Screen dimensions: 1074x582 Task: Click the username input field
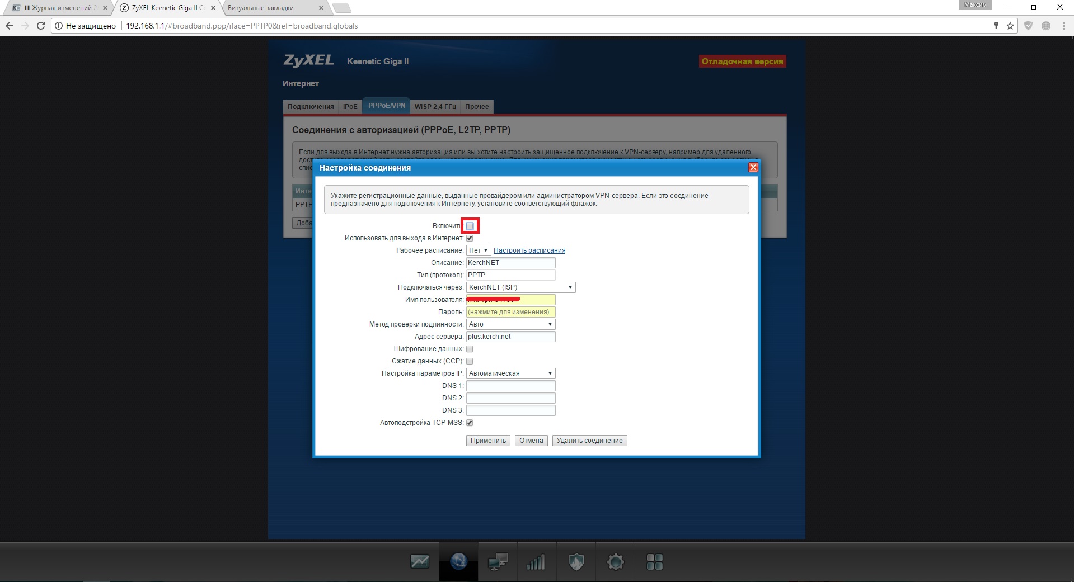tap(510, 300)
